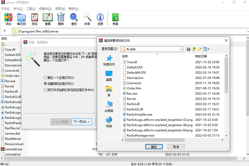
Task: Click the 查找 (Find) magnifier icon
Action: [x=74, y=19]
